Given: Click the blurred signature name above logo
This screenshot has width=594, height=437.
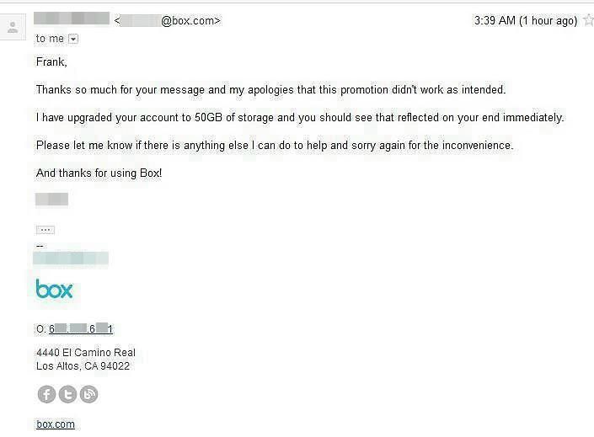Looking at the screenshot, I should 71,258.
